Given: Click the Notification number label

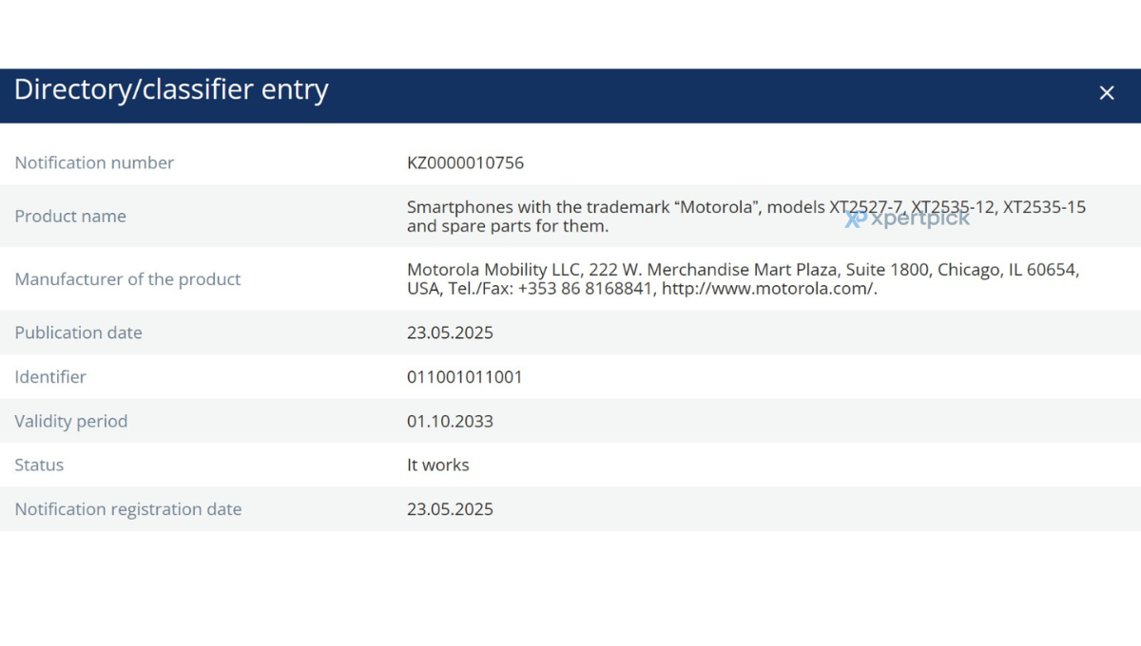Looking at the screenshot, I should coord(94,162).
